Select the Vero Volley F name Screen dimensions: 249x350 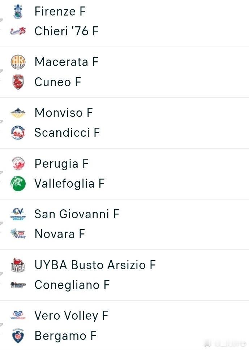pyautogui.click(x=71, y=316)
